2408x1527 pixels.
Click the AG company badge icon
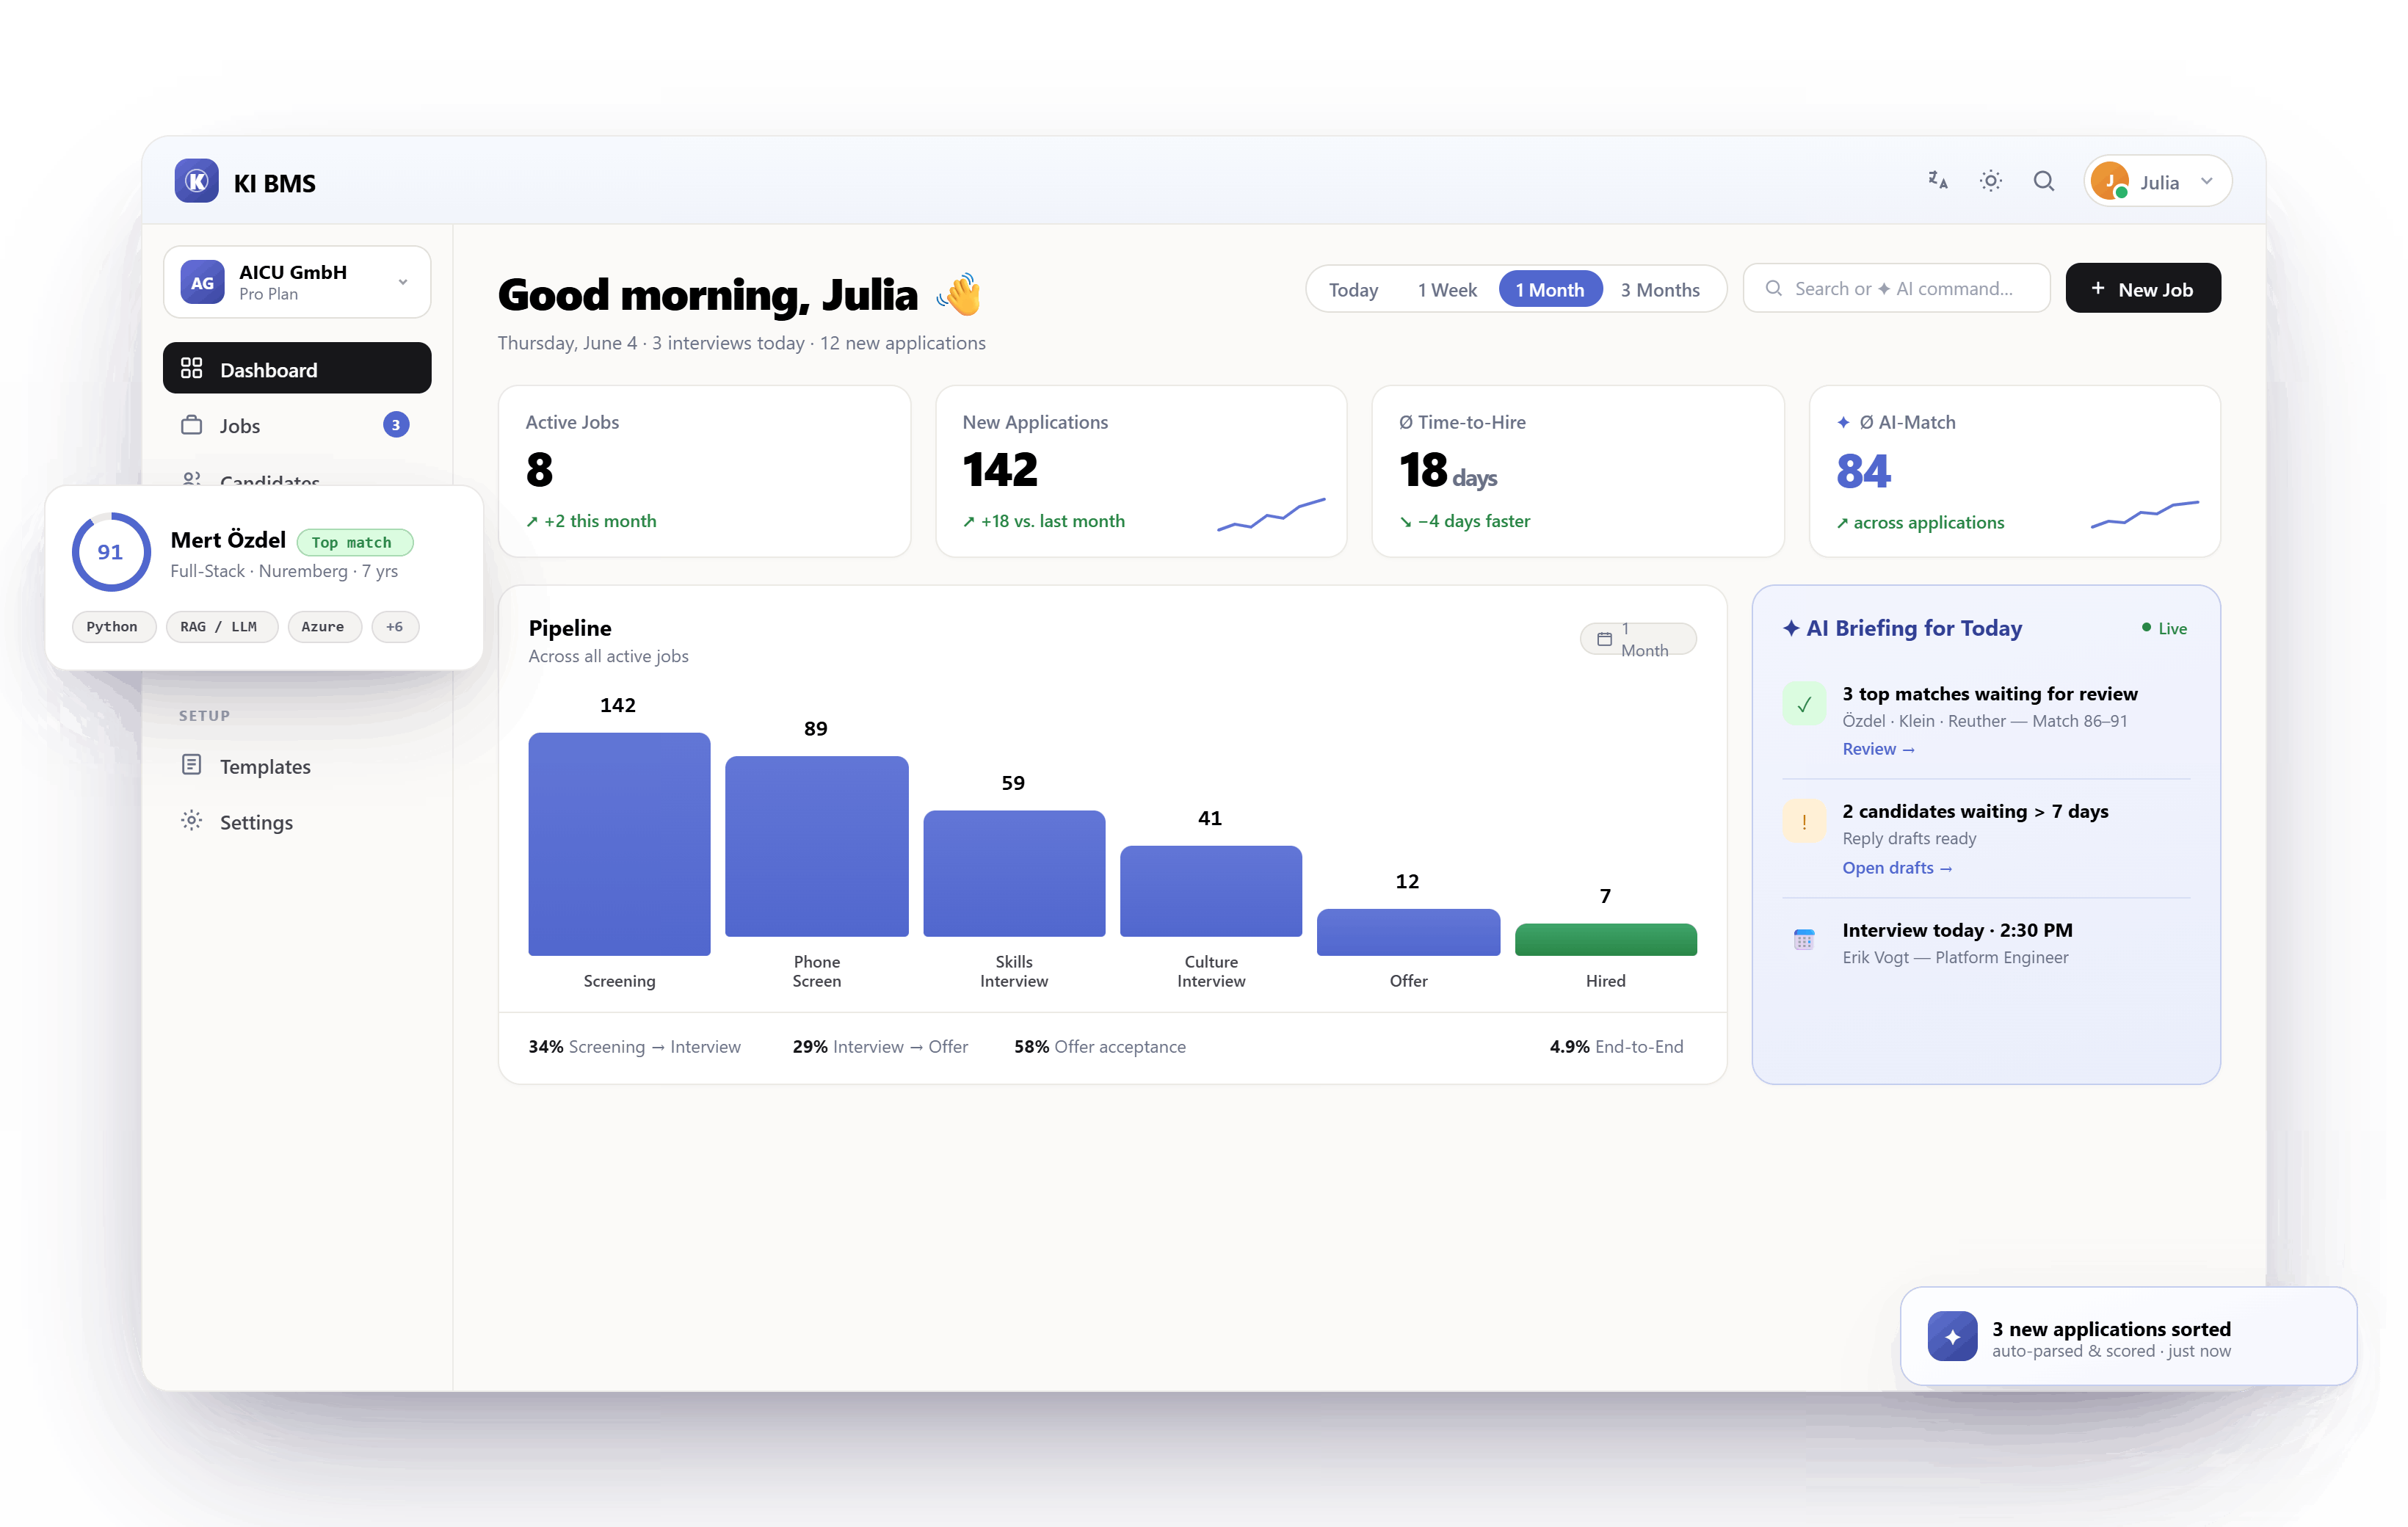pos(202,282)
